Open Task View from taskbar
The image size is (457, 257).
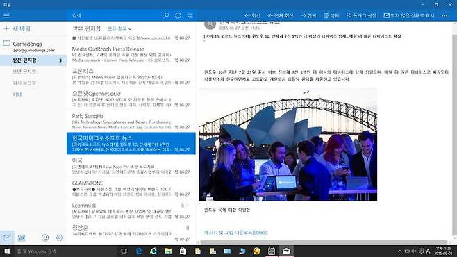pyautogui.click(x=124, y=251)
